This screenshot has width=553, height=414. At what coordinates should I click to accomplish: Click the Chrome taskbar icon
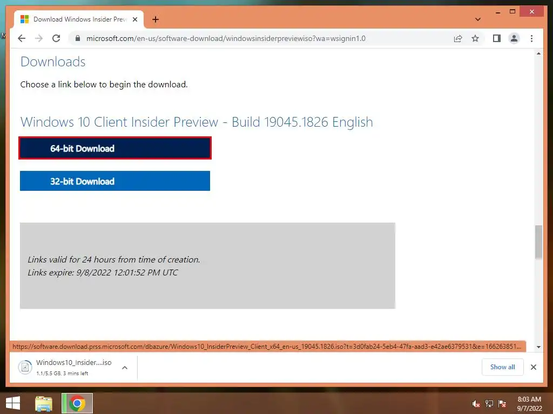(x=77, y=403)
